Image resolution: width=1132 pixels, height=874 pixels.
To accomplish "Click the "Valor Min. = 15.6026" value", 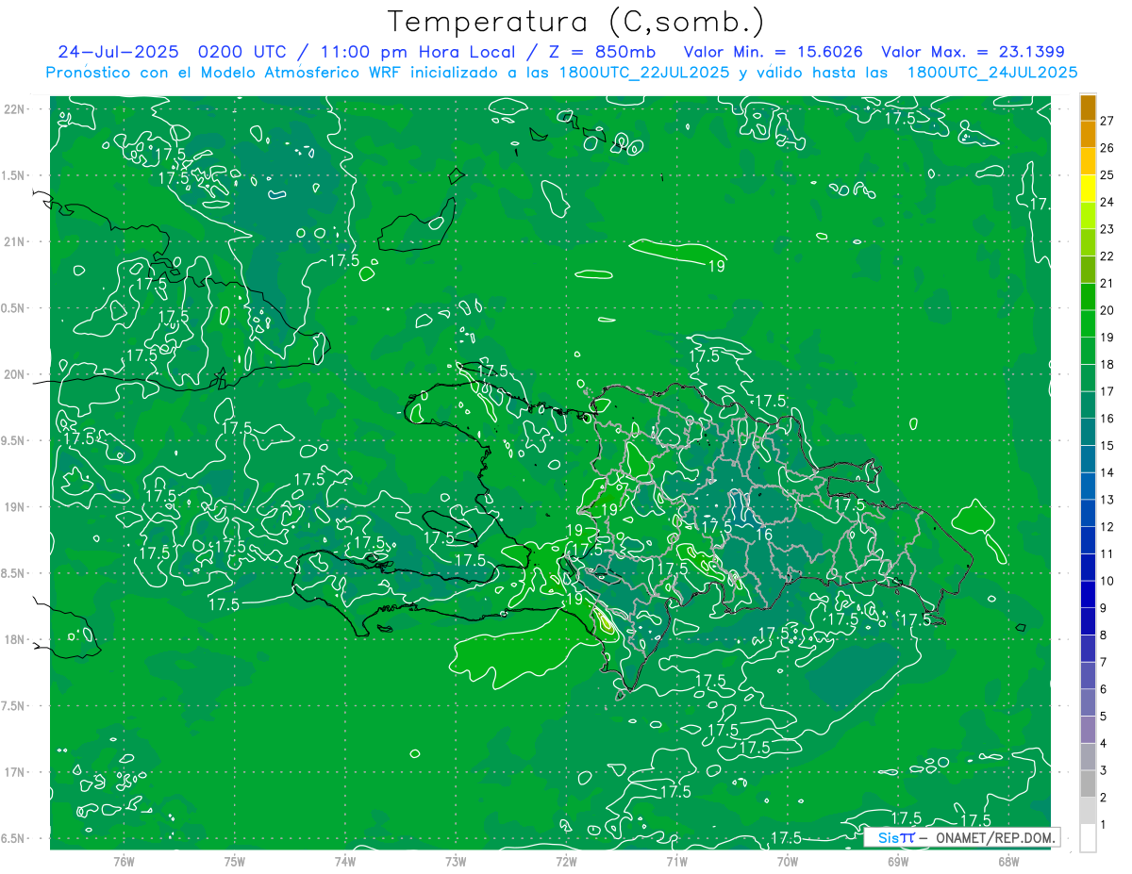I will coord(773,52).
